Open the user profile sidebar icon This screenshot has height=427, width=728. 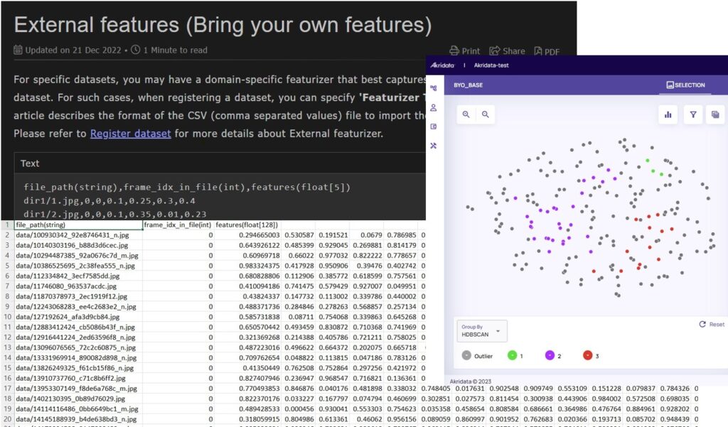pyautogui.click(x=433, y=107)
